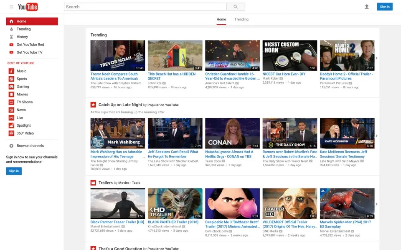Select Movies in the sidebar menu
The width and height of the screenshot is (401, 250).
point(22,95)
